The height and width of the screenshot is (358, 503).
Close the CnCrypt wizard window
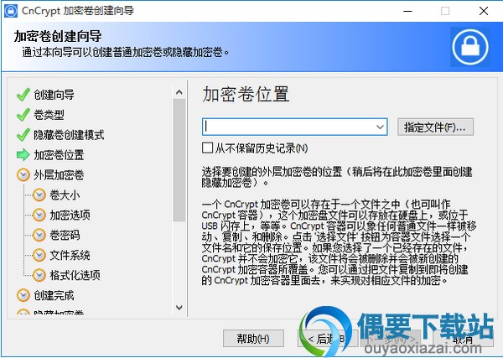click(484, 11)
